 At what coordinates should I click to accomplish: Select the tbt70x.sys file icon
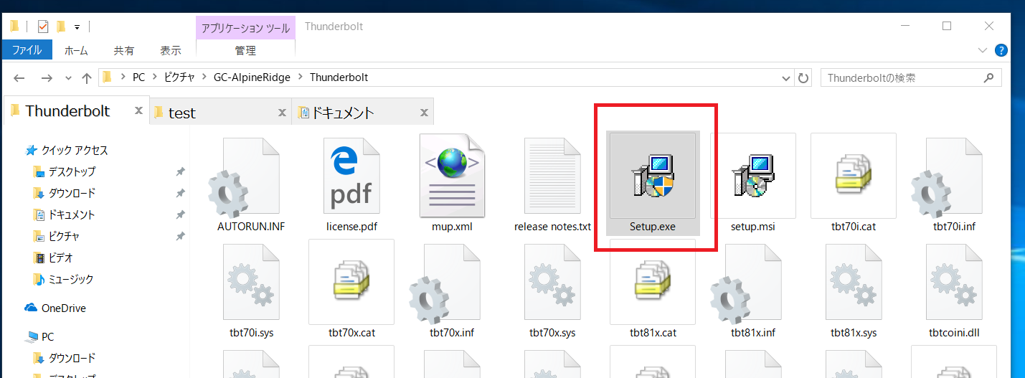click(x=552, y=282)
